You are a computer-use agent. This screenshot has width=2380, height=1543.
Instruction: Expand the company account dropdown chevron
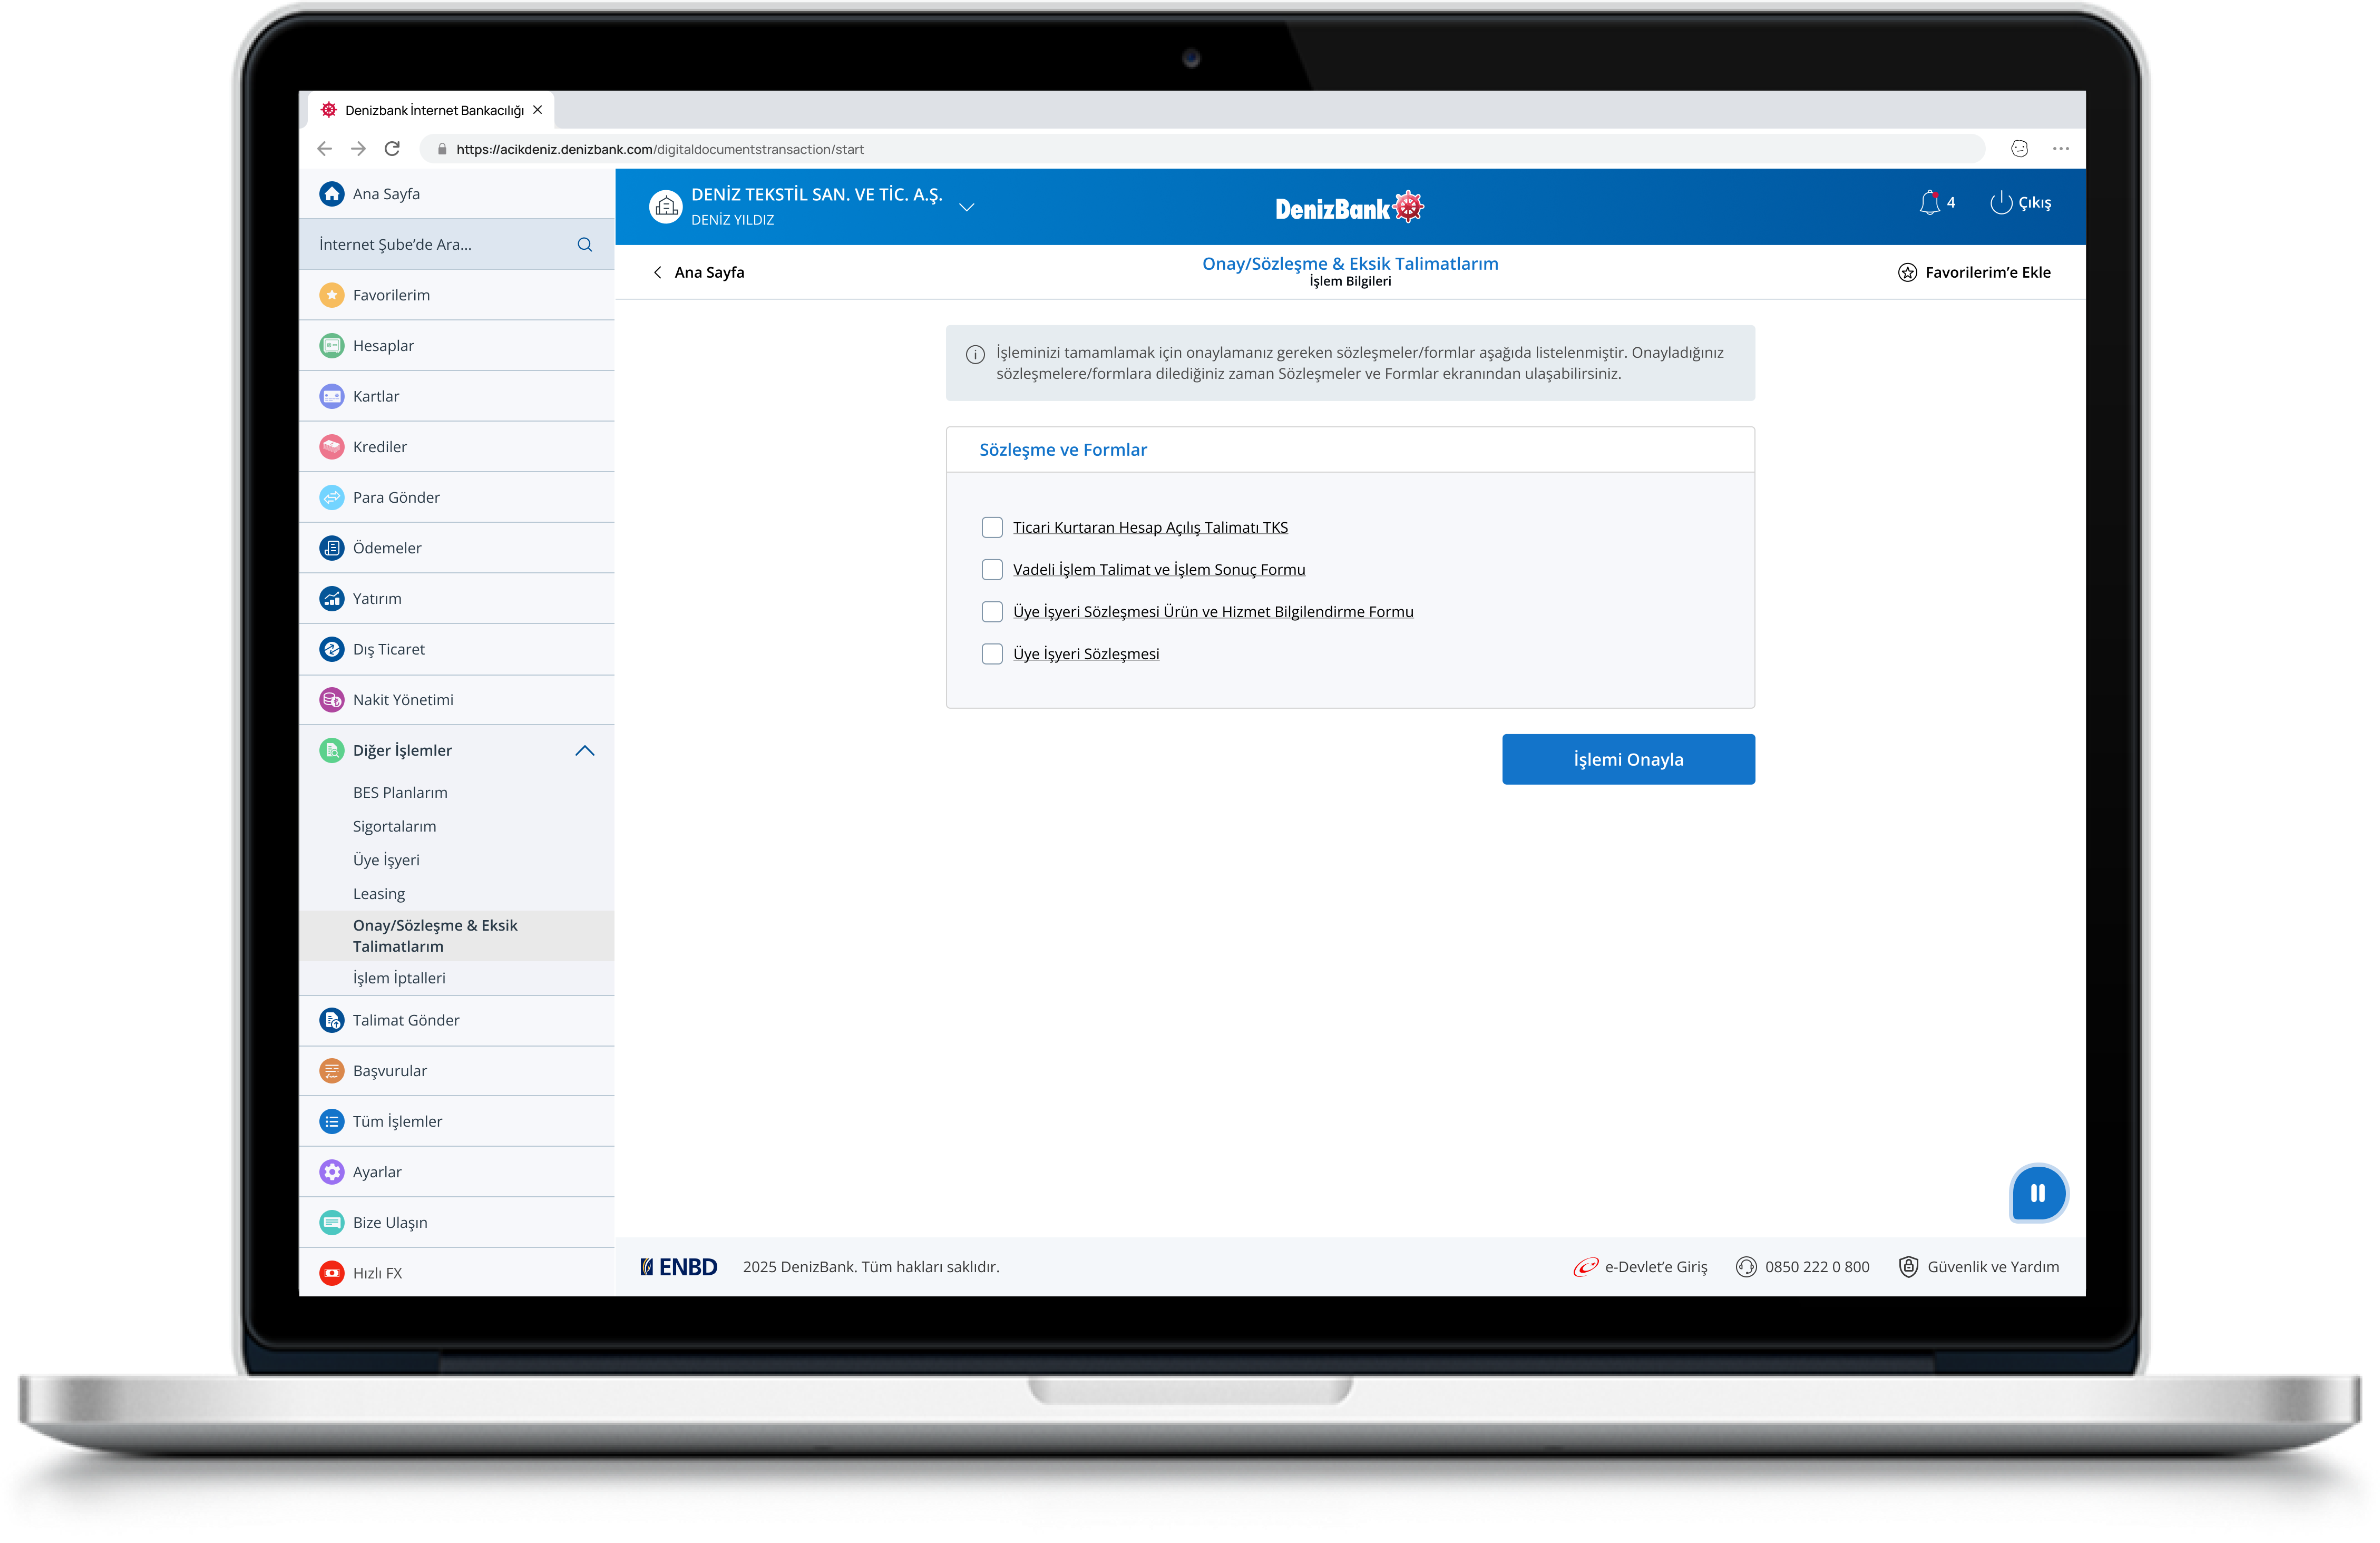click(x=966, y=207)
